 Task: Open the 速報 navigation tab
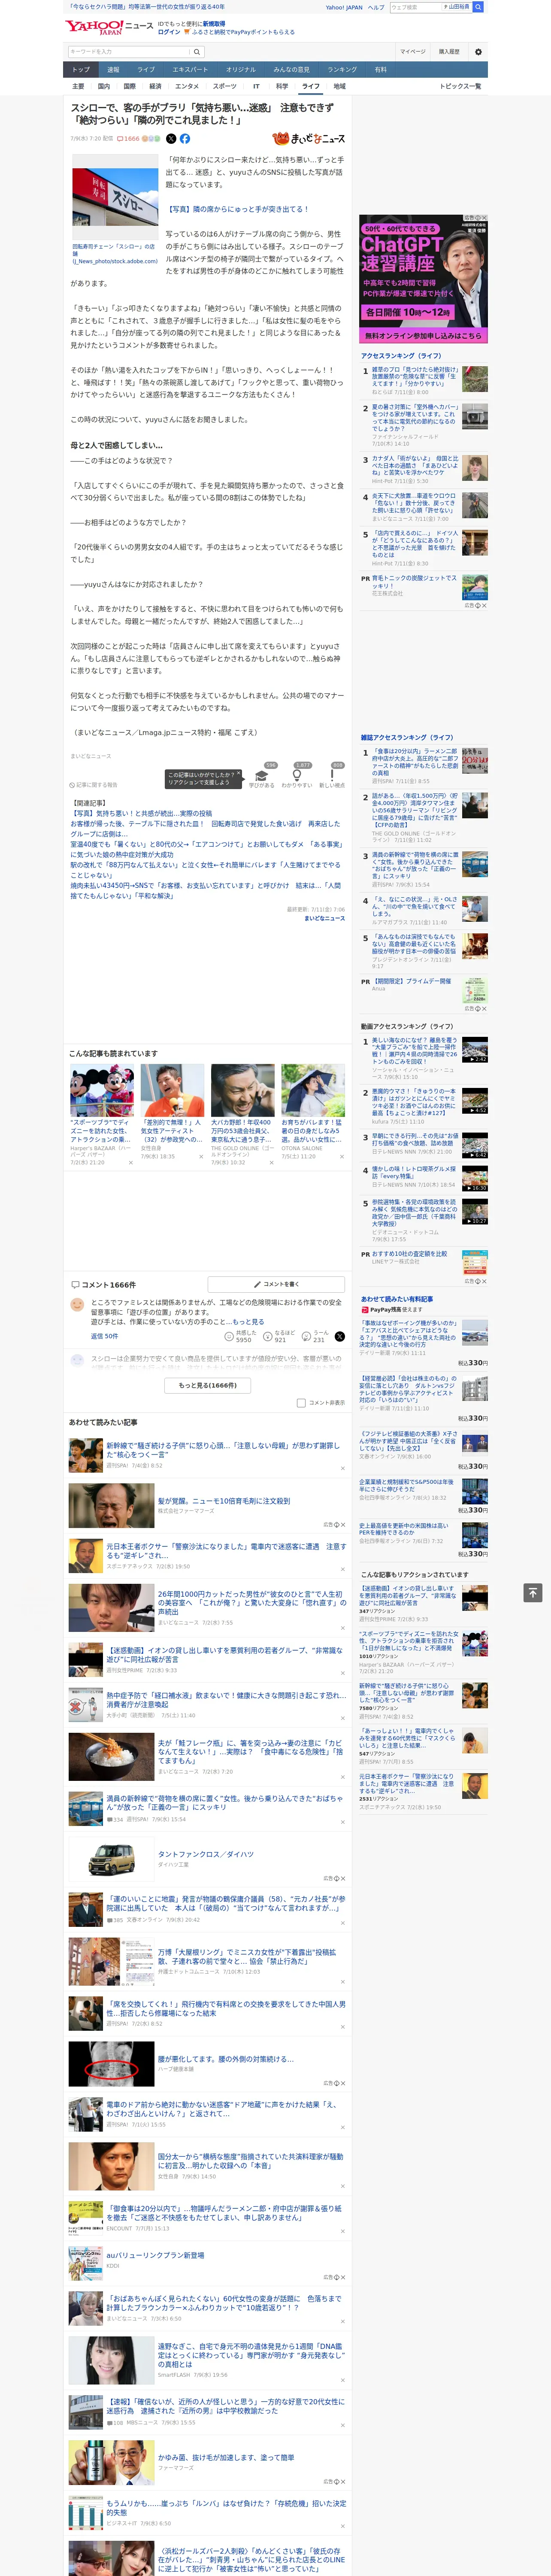113,70
